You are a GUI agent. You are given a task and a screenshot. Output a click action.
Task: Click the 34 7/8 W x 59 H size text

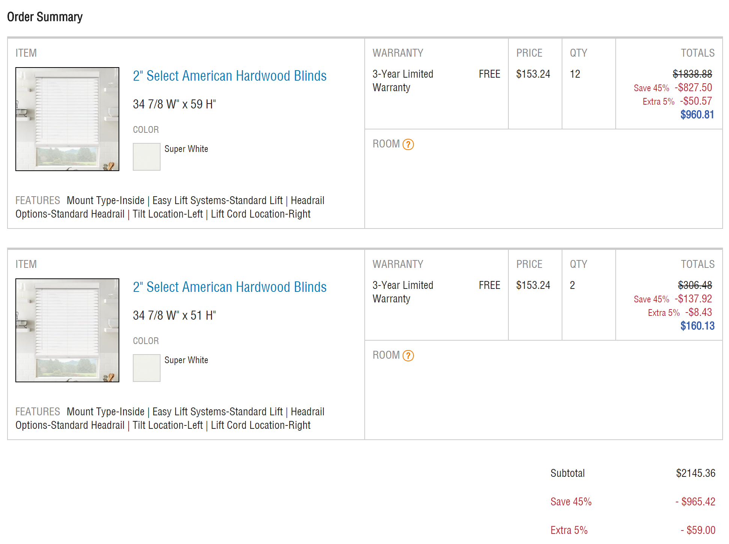pyautogui.click(x=174, y=104)
